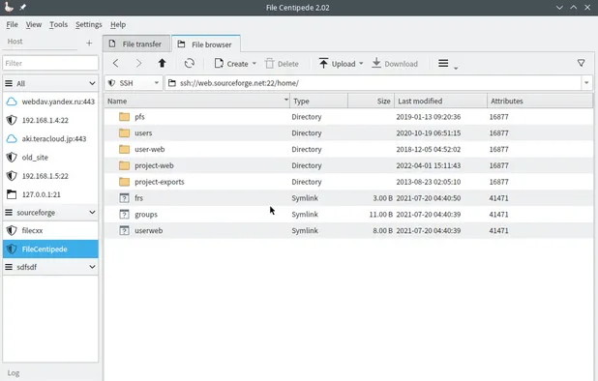The width and height of the screenshot is (598, 381).
Task: Open the SSH protocol dropdown
Action: (x=134, y=83)
